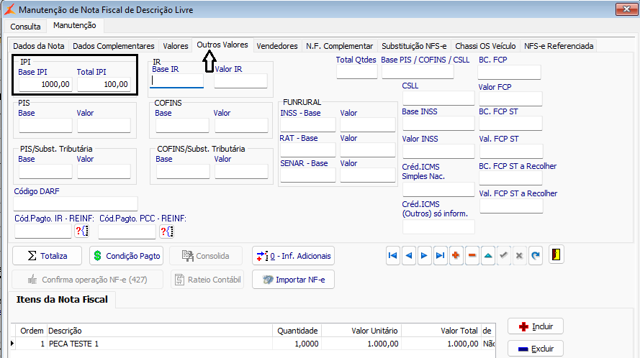
Task: Click the orange minus delete record icon
Action: [x=472, y=256]
